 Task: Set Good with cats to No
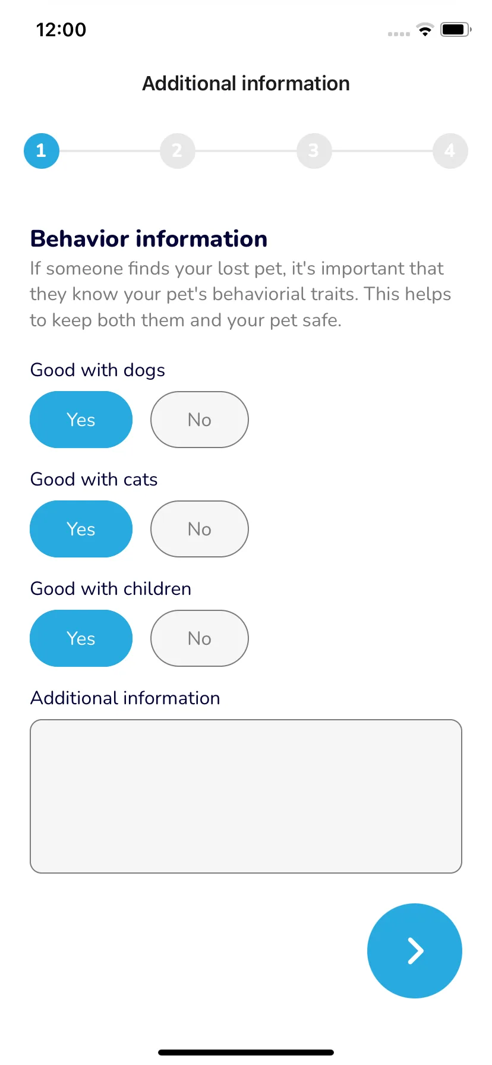tap(200, 529)
